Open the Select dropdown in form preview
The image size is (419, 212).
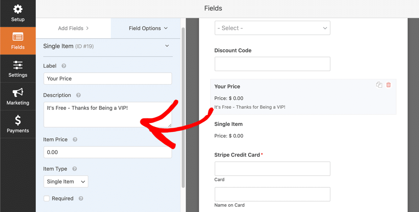coord(272,28)
